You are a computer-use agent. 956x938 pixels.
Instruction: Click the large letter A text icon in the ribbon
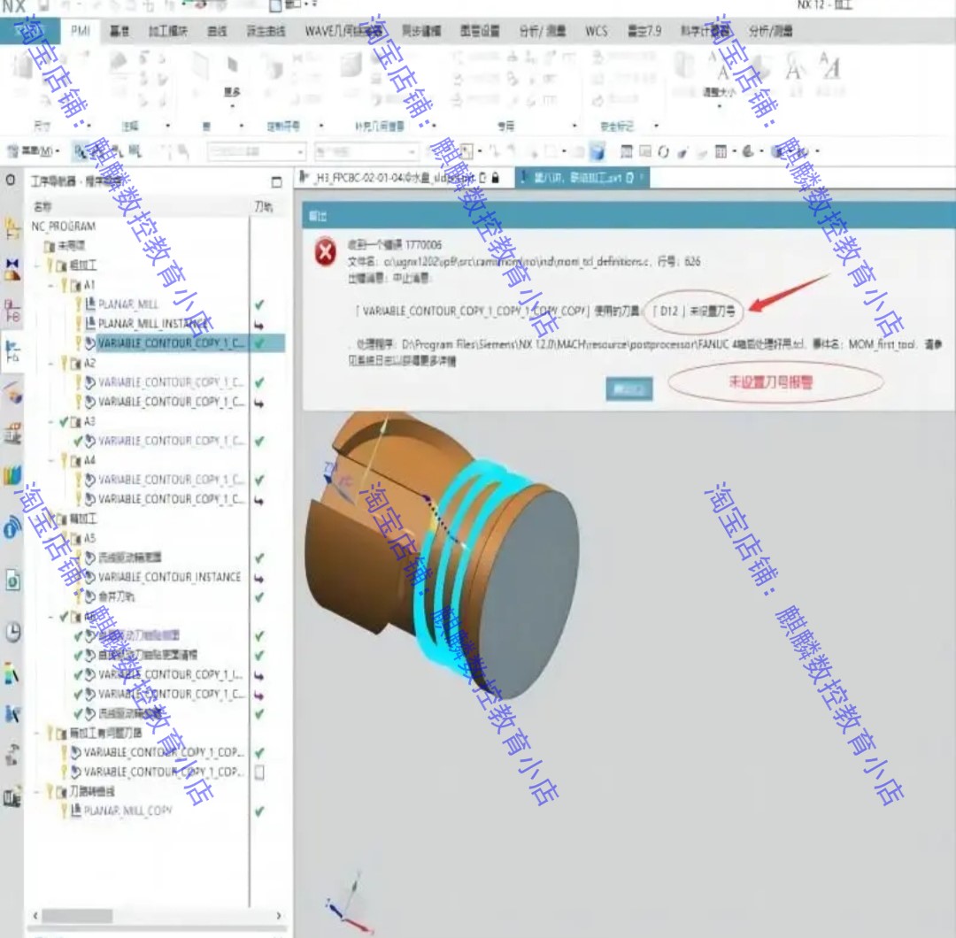pyautogui.click(x=792, y=67)
